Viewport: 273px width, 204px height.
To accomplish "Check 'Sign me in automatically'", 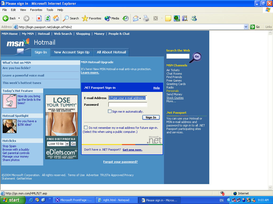I will [110, 111].
